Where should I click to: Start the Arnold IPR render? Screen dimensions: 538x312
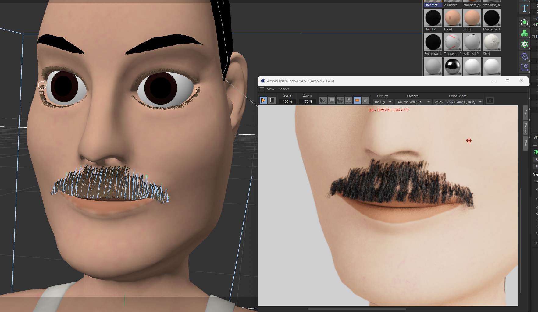click(263, 100)
